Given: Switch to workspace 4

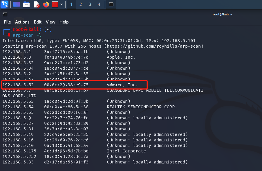Looking at the screenshot, I should coord(99,4).
